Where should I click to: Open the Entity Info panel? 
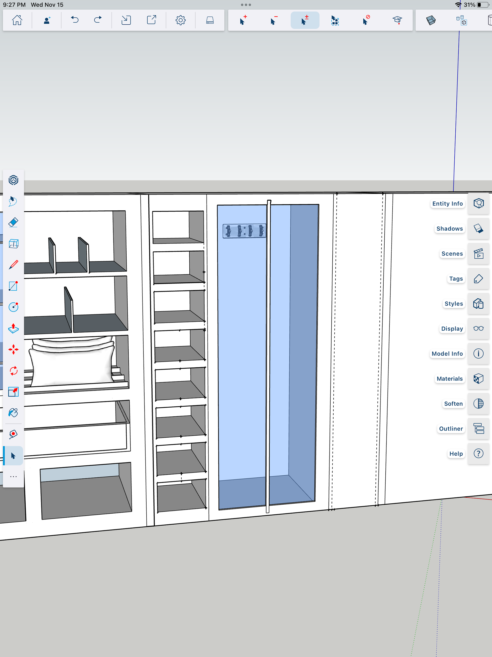(478, 203)
